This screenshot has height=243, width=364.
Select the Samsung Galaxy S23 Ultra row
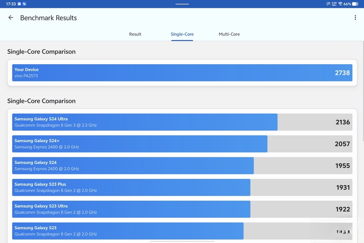coord(182,209)
